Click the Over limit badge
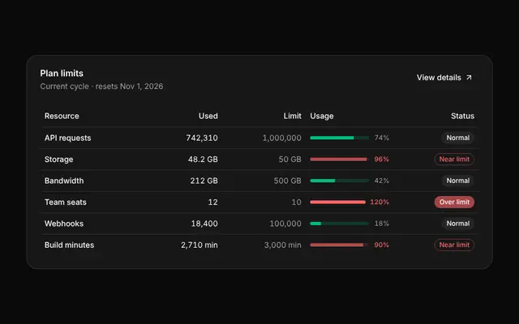 [x=454, y=202]
